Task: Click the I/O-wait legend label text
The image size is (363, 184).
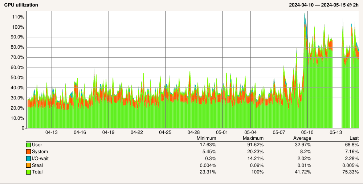Action: (40, 158)
